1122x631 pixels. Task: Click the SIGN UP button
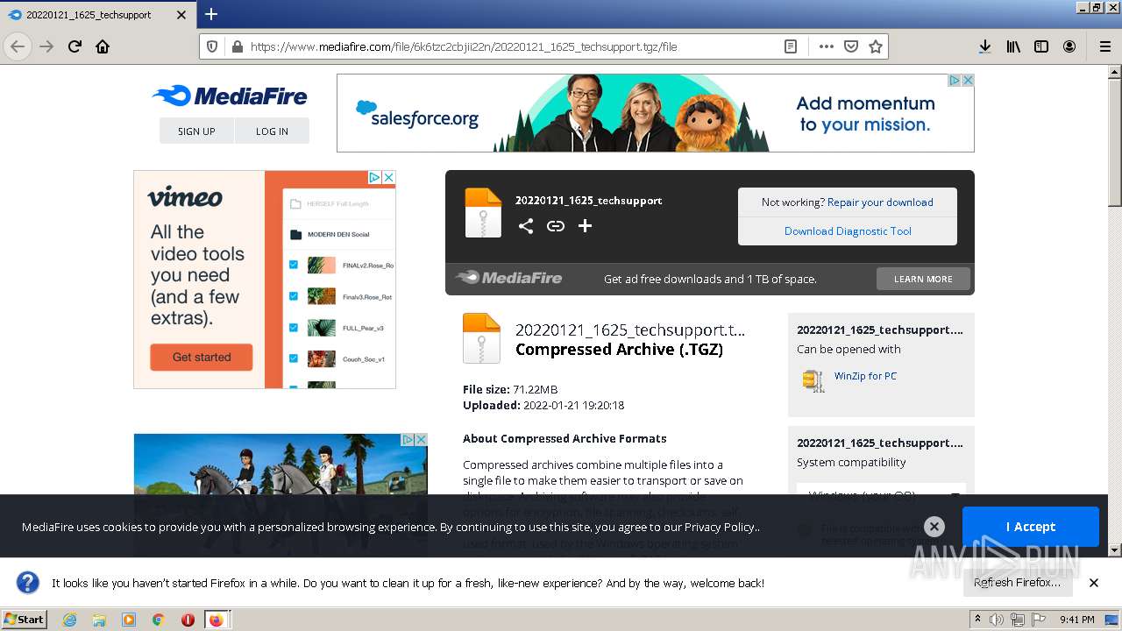(196, 131)
